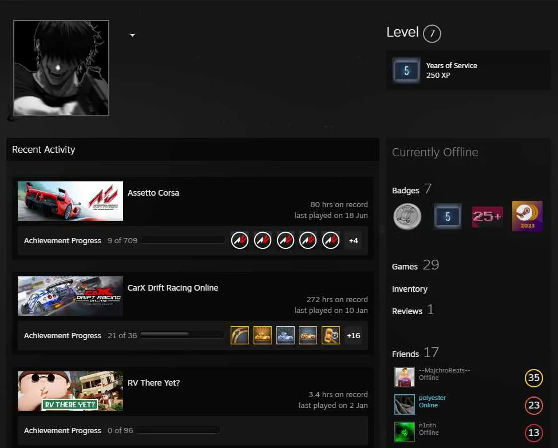Open --MajchroBeats-- friend avatar
The width and height of the screenshot is (558, 448).
(405, 377)
